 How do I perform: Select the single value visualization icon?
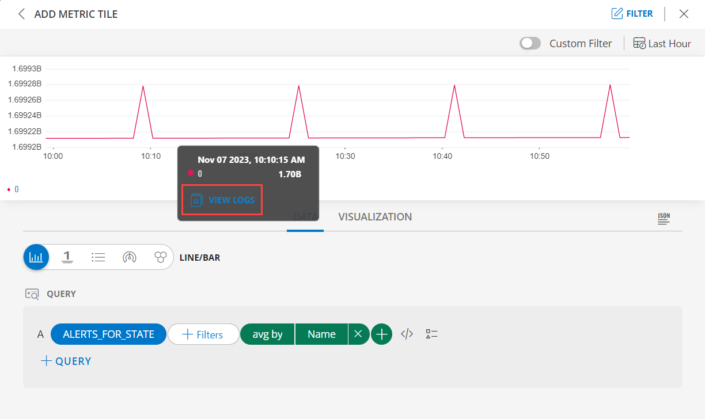(x=67, y=257)
